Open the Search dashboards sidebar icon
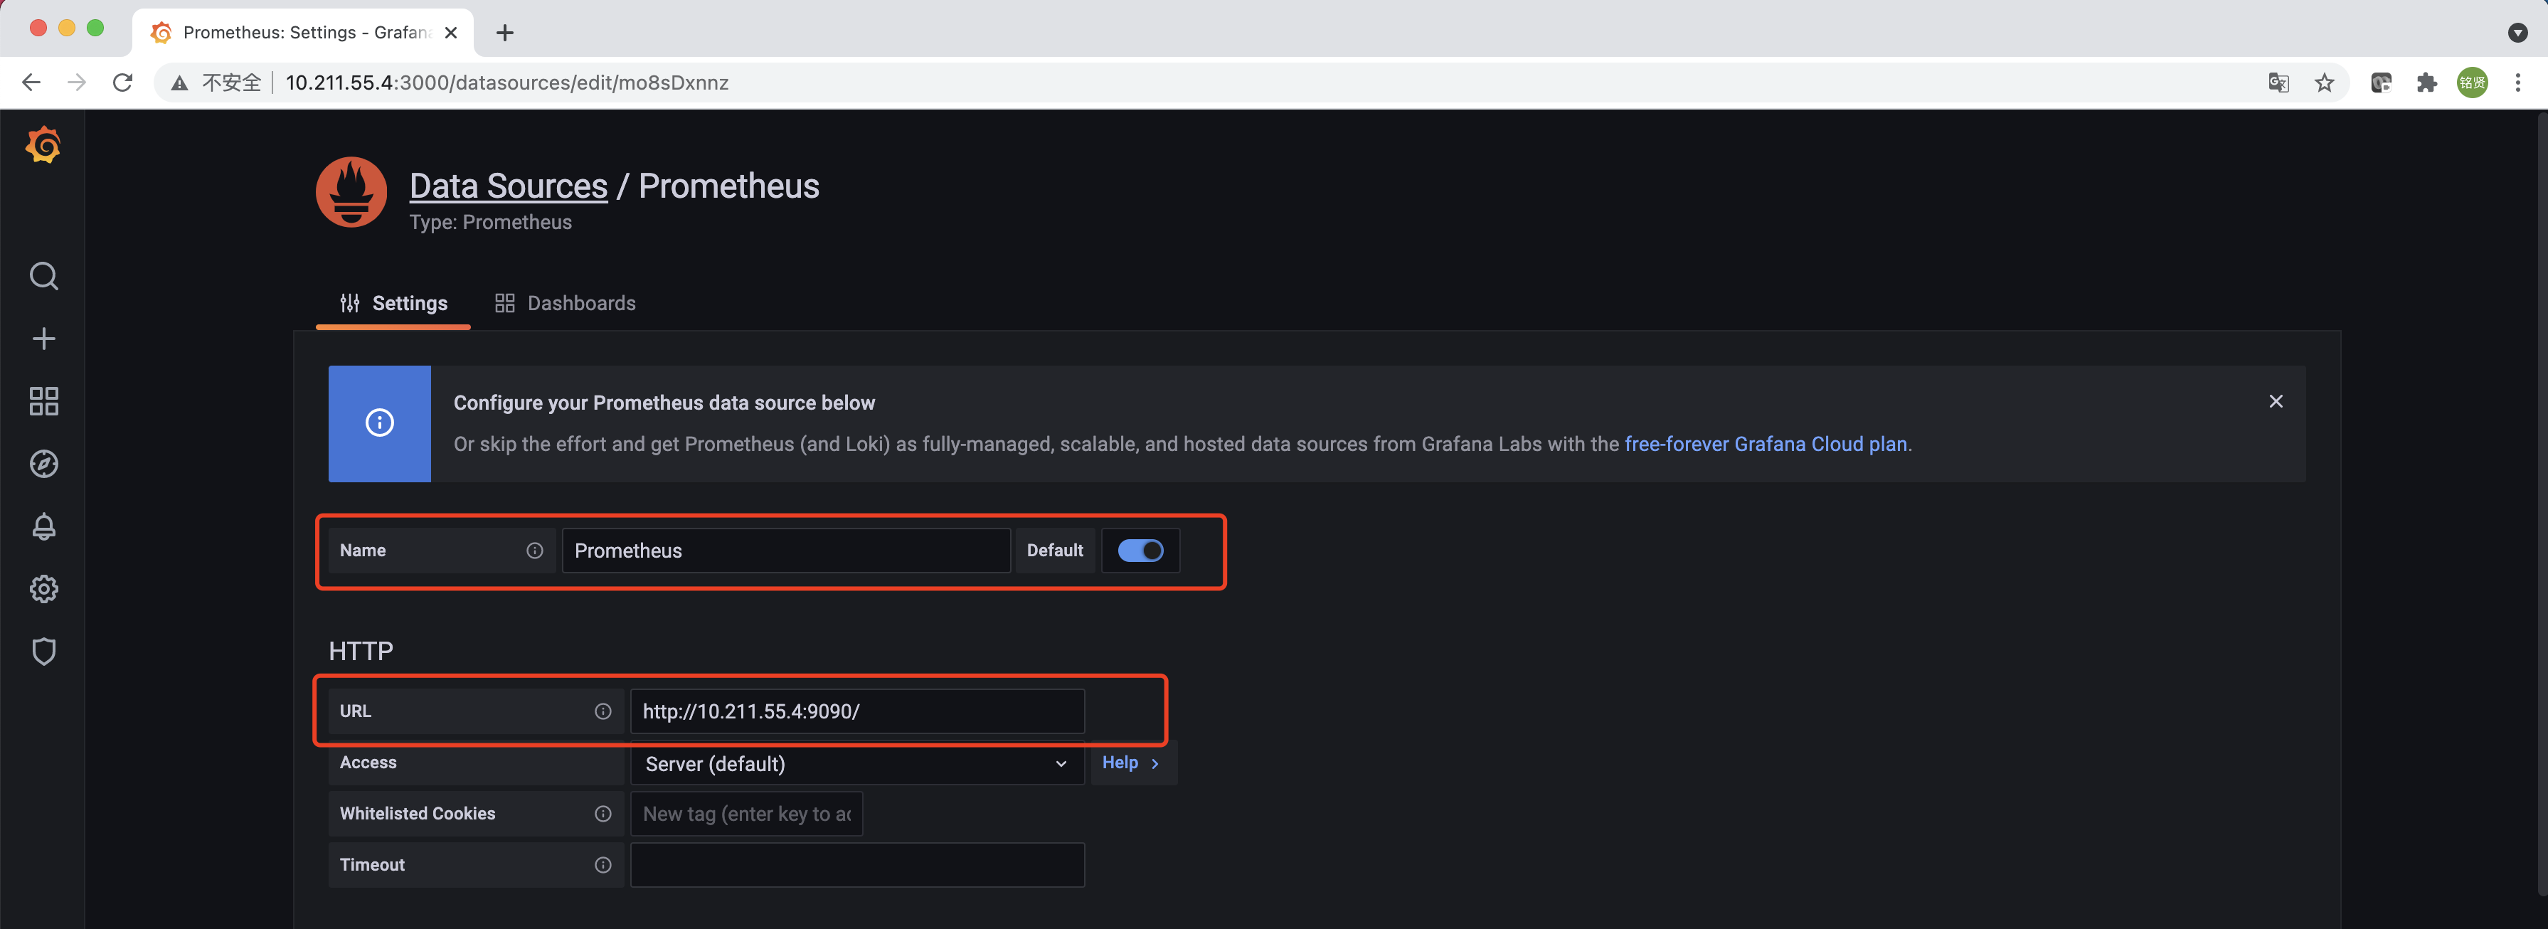Viewport: 2548px width, 929px height. (x=43, y=275)
